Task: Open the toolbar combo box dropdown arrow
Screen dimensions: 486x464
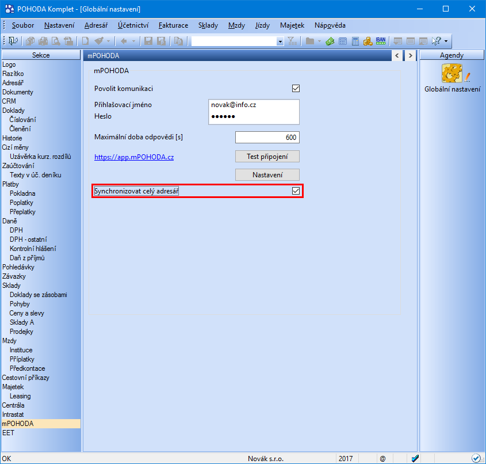Action: tap(280, 41)
